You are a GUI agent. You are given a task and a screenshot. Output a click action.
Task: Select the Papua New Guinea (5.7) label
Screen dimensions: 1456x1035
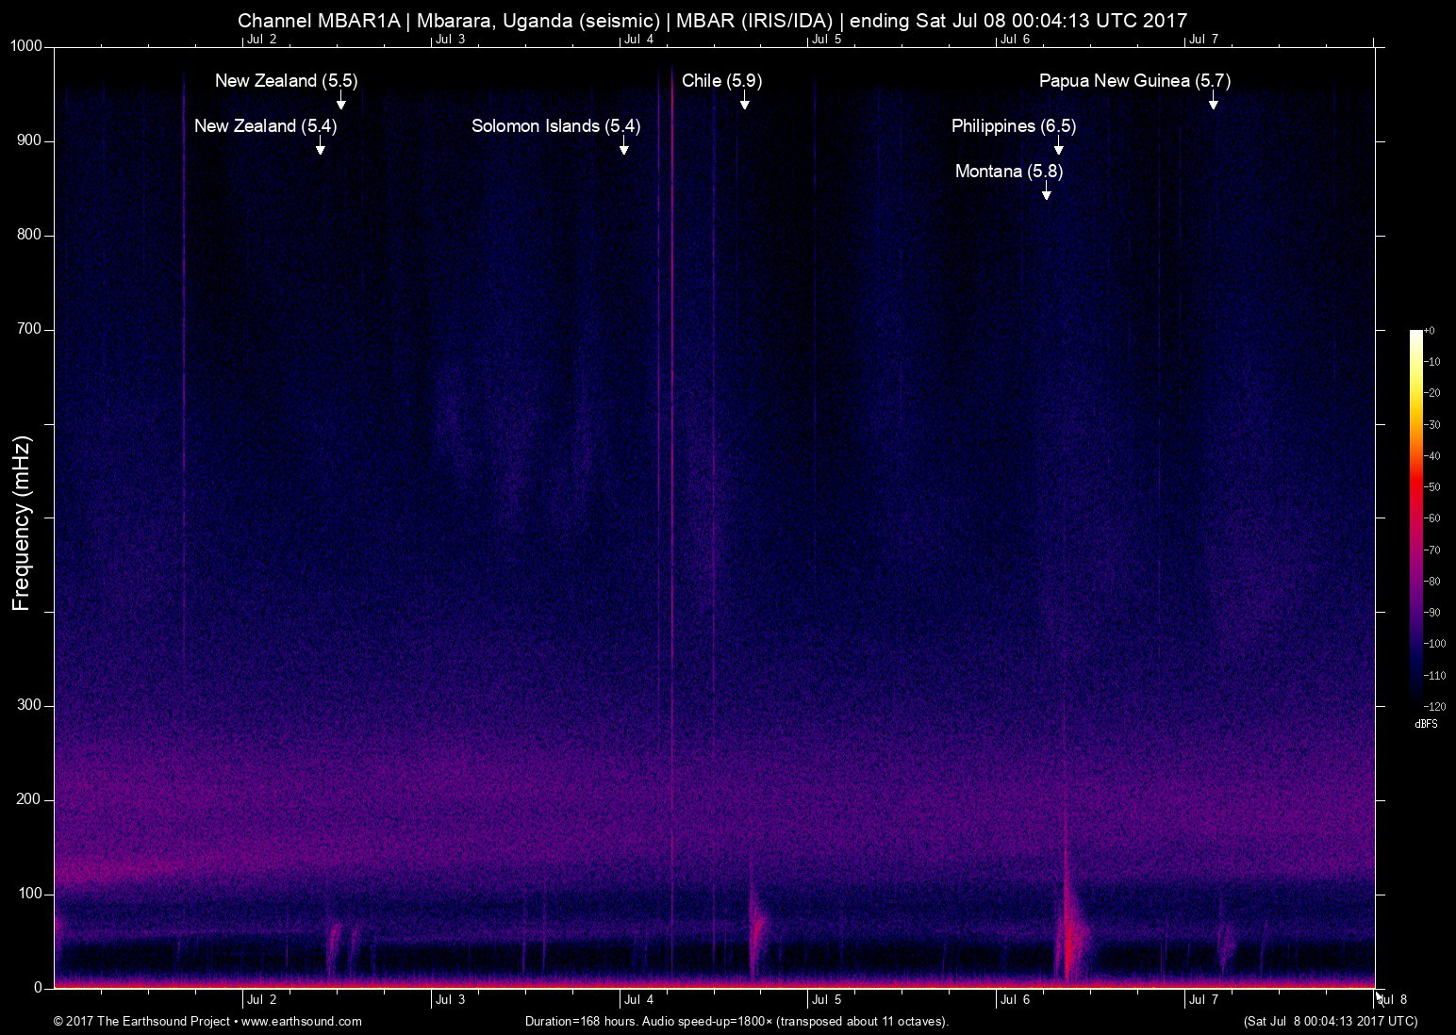click(x=1134, y=81)
